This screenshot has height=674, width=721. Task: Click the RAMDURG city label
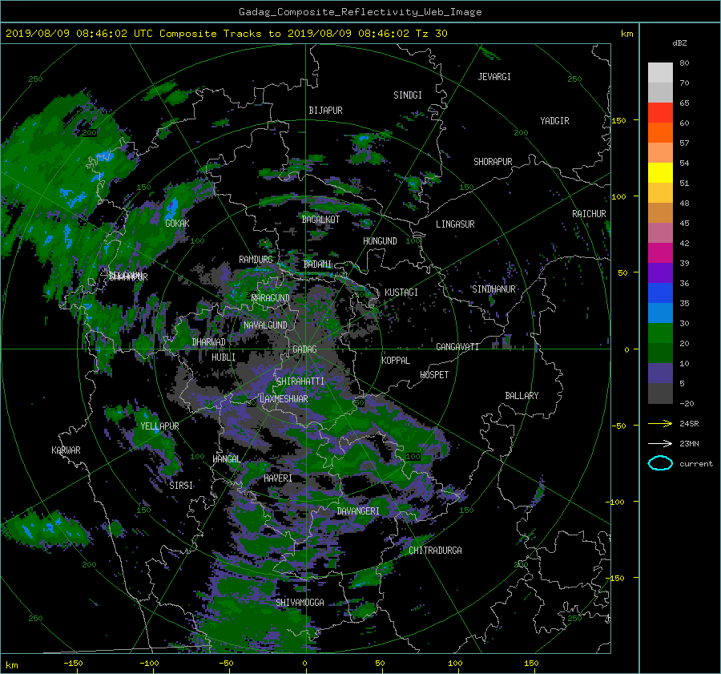click(x=256, y=260)
